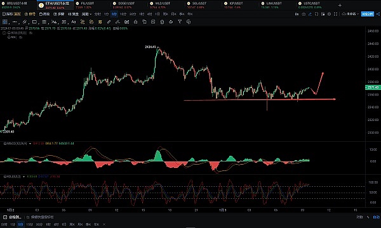Select the trend line drawing tool
This screenshot has width=381, height=228.
(x=15, y=22)
